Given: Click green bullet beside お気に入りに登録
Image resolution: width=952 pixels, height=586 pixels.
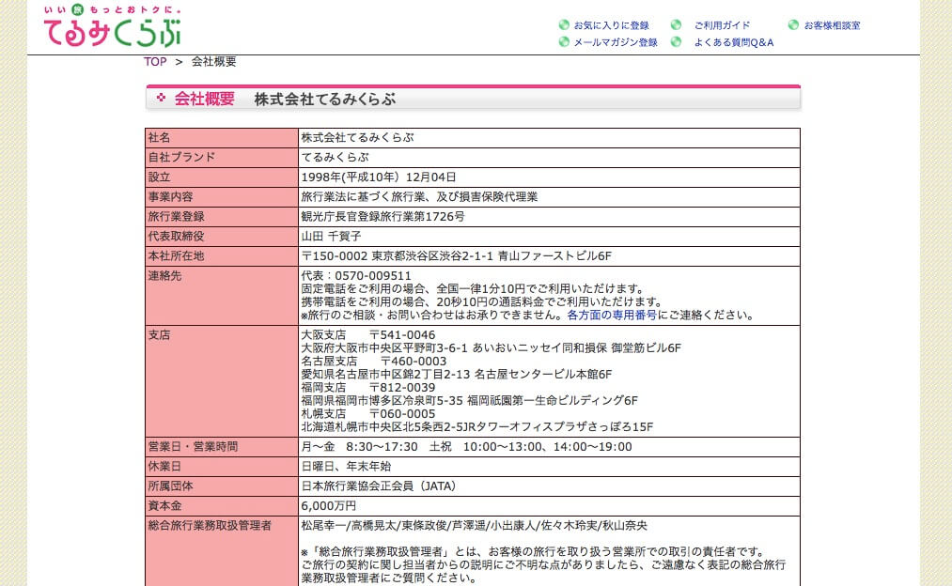Looking at the screenshot, I should point(564,24).
